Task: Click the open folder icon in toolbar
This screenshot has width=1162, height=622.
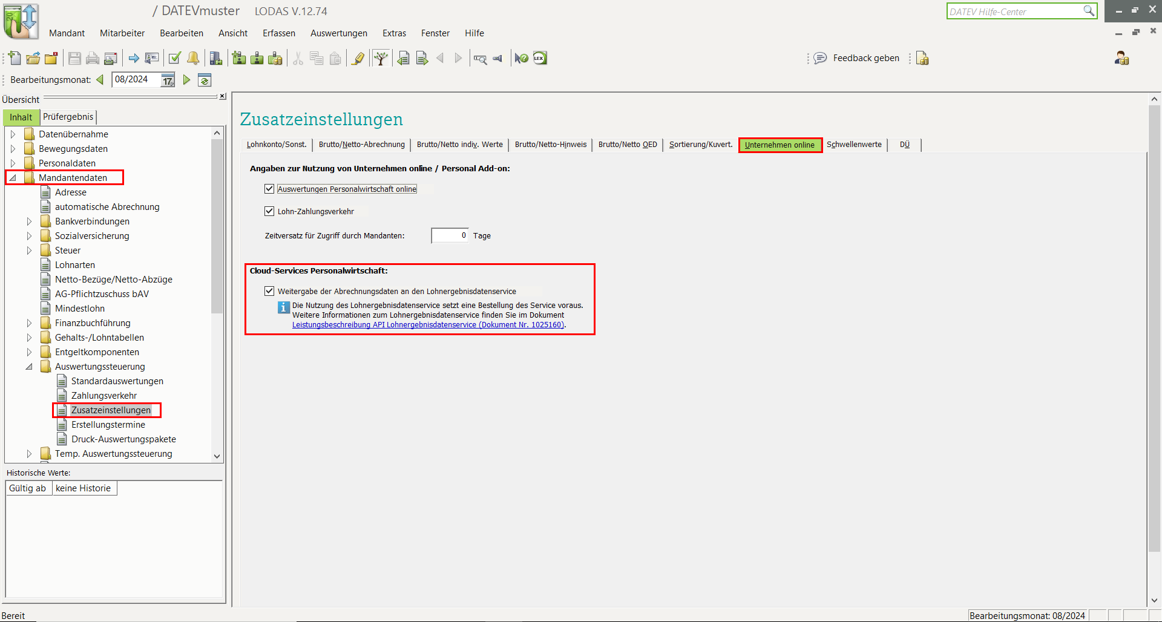Action: (x=33, y=58)
